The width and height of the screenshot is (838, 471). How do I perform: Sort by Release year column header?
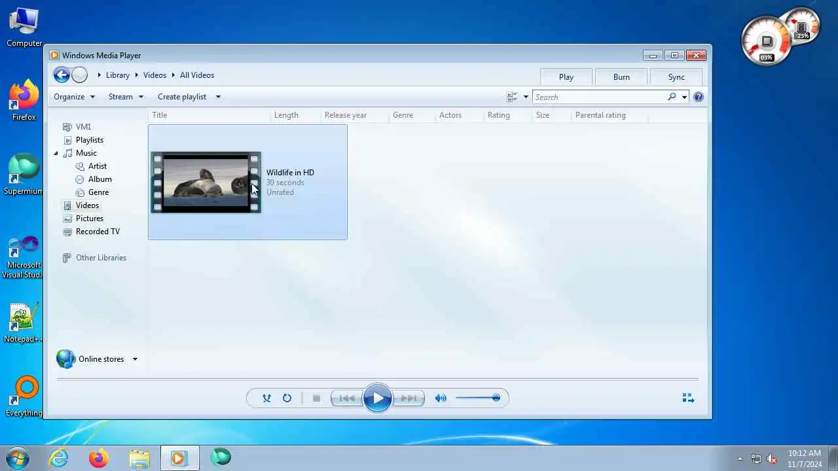(346, 115)
